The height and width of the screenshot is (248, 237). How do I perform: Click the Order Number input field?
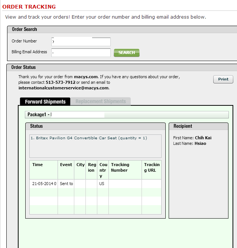81,42
